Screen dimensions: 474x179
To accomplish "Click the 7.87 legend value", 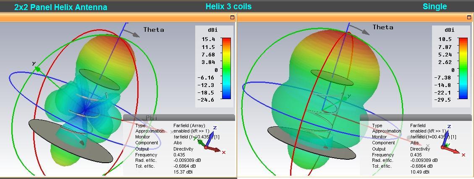I will (445, 47).
